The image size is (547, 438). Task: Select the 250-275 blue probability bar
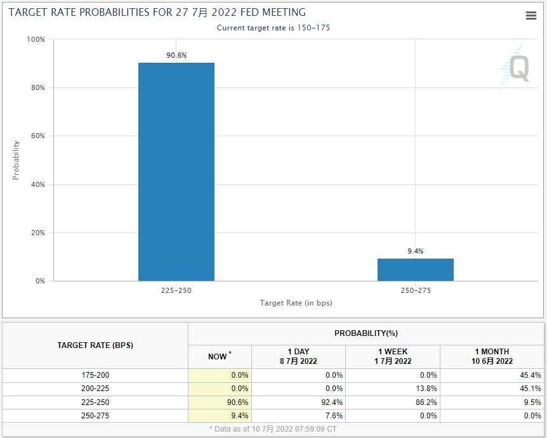coord(416,269)
